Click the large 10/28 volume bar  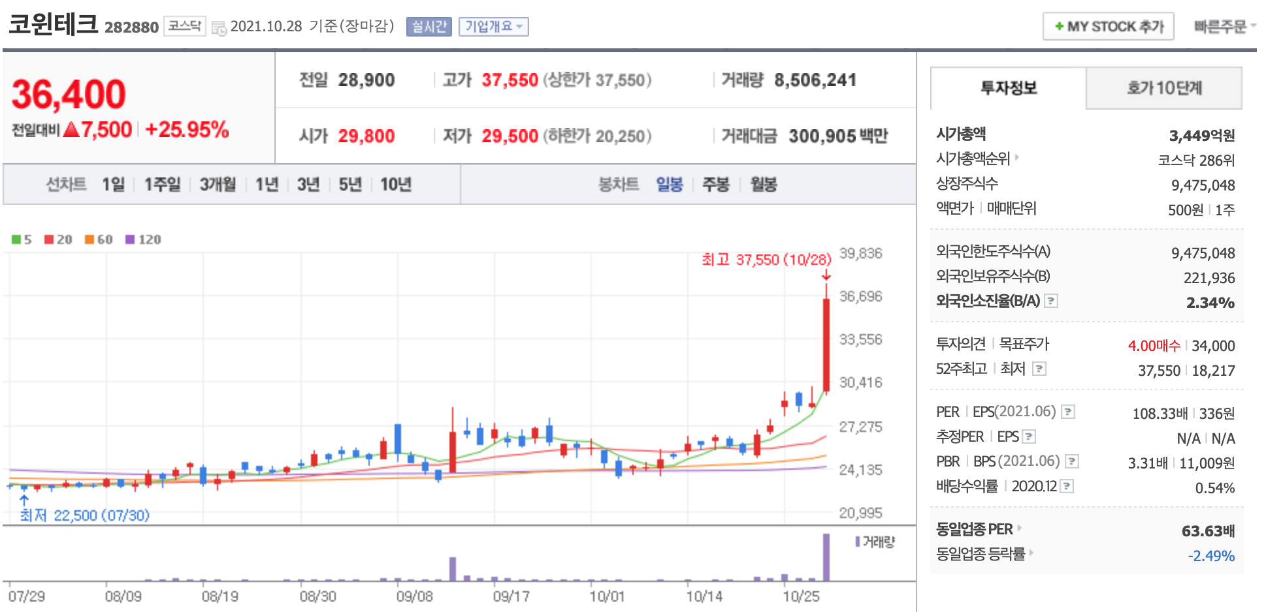coord(826,557)
